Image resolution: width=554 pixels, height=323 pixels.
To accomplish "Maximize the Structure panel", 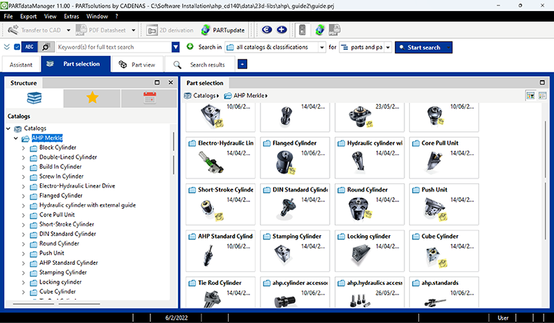I will pyautogui.click(x=157, y=82).
